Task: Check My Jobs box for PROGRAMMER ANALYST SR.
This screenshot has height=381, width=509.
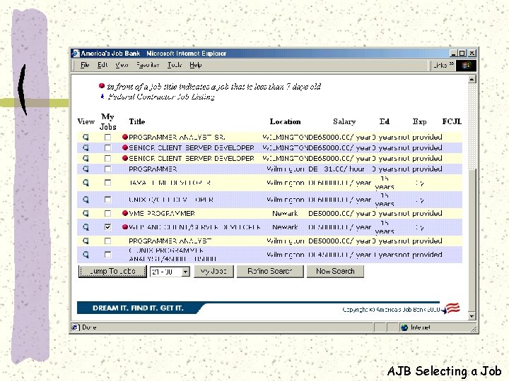Action: point(107,138)
